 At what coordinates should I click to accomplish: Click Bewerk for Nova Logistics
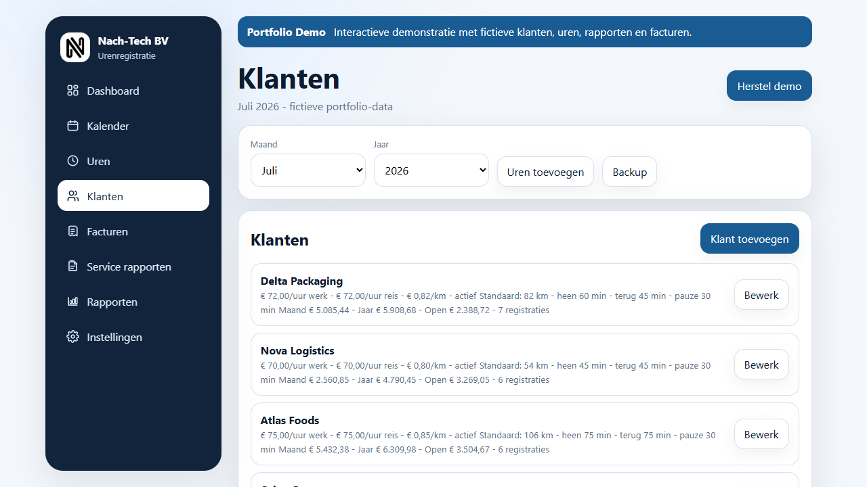coord(761,365)
